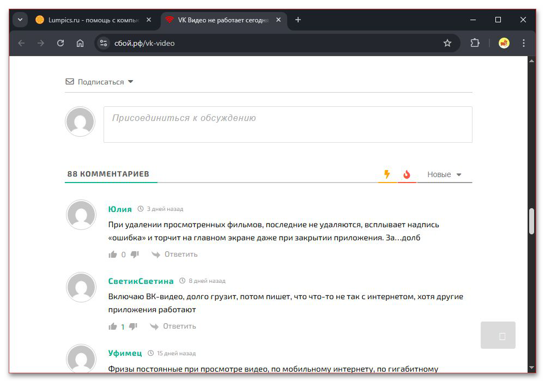Open a new browser tab
The width and height of the screenshot is (545, 382).
point(298,20)
